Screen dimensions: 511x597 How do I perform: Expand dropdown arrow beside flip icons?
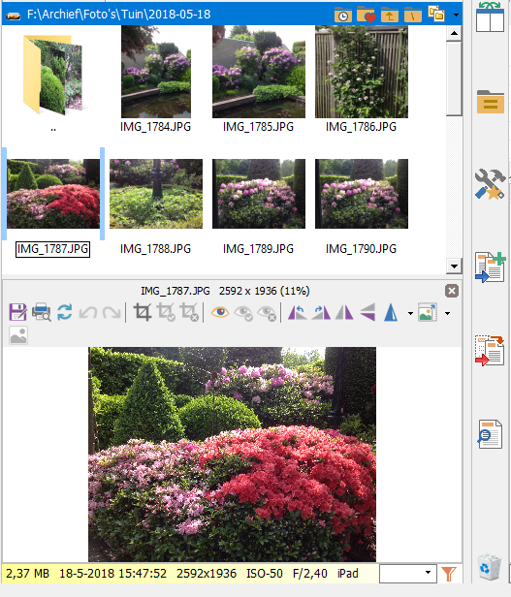(x=410, y=313)
